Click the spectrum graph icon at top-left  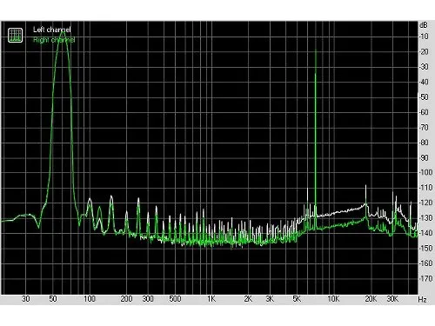coord(15,35)
